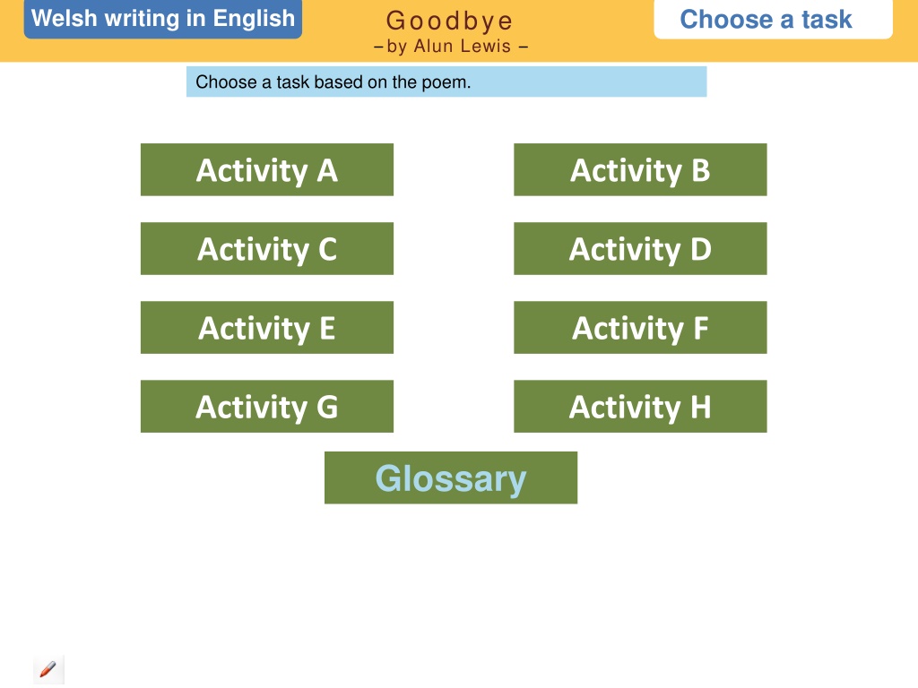Viewport: 918px width, 688px height.
Task: Click the blue instruction text bar
Action: [x=583, y=82]
